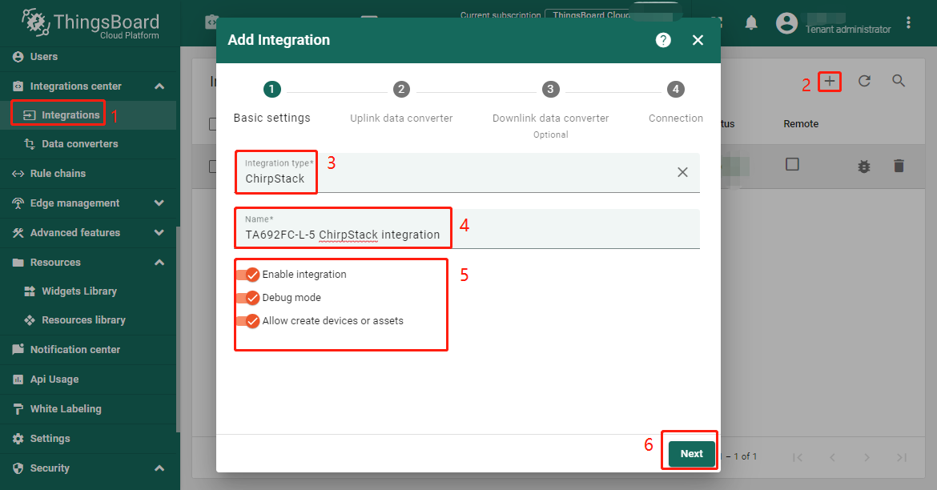Click the Edge management antenna icon
The height and width of the screenshot is (490, 937).
18,203
